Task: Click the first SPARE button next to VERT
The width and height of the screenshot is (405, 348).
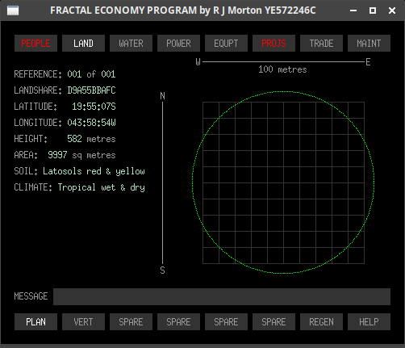Action: point(131,321)
